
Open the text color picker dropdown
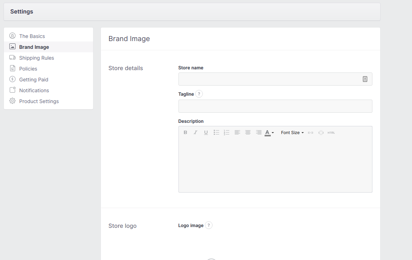click(269, 133)
